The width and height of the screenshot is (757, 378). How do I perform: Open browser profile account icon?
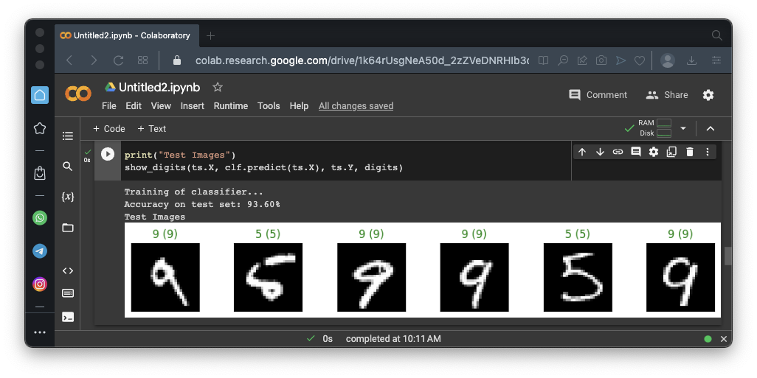coord(668,60)
